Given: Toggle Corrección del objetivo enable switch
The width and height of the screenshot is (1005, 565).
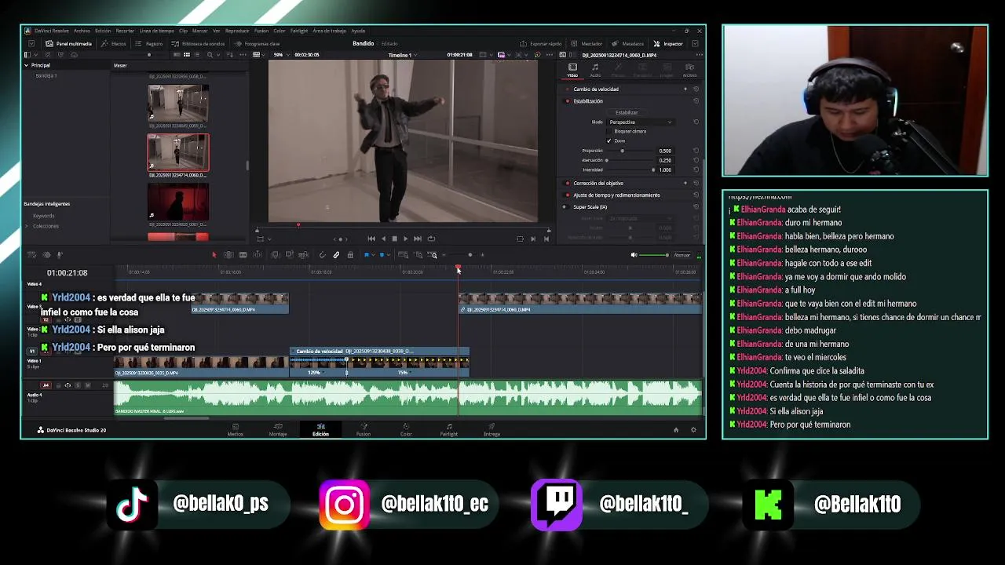Looking at the screenshot, I should (568, 183).
